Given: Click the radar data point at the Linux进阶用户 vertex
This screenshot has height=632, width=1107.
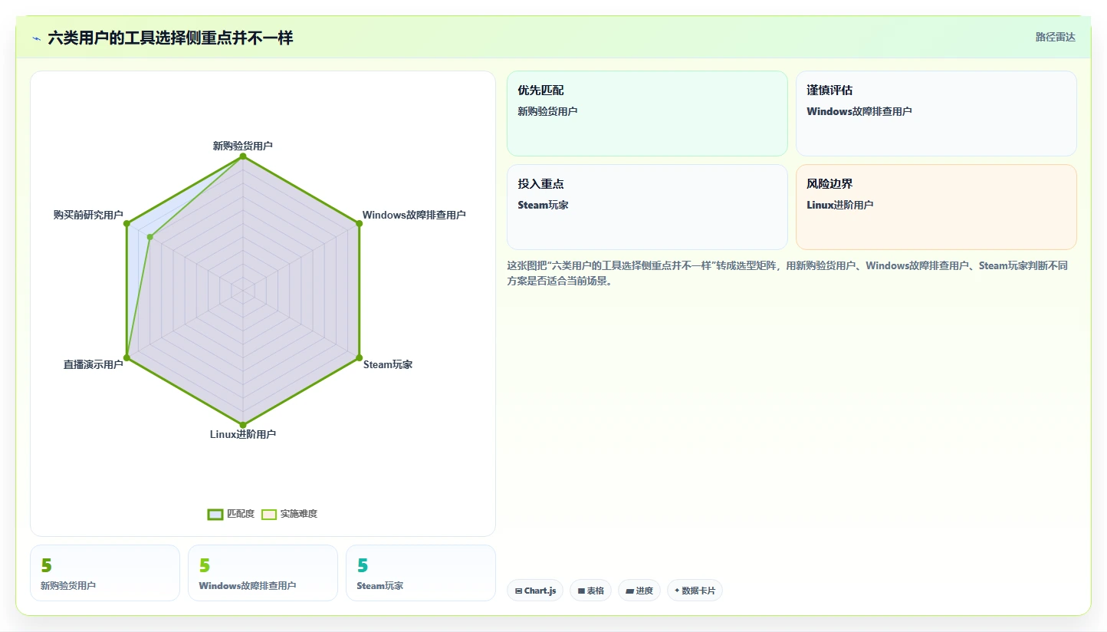Looking at the screenshot, I should [243, 424].
